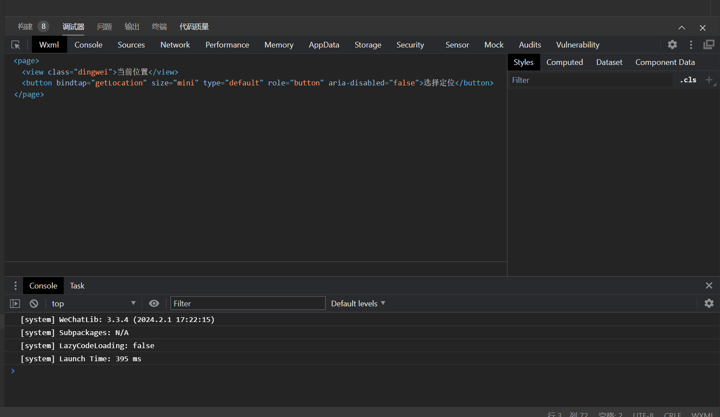Open the Security panel
Screen dimensions: 720x417
[410, 44]
